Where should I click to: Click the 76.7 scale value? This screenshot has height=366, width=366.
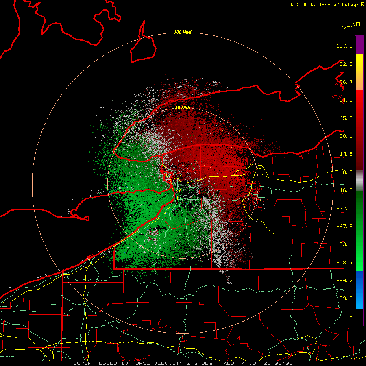click(x=346, y=82)
